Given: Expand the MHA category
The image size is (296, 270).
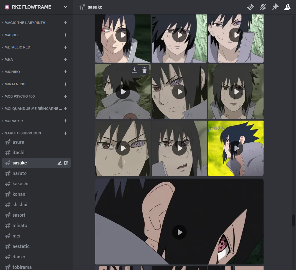Looking at the screenshot, I should pos(9,60).
